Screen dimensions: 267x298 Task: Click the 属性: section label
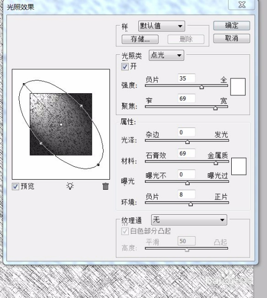[x=128, y=122]
